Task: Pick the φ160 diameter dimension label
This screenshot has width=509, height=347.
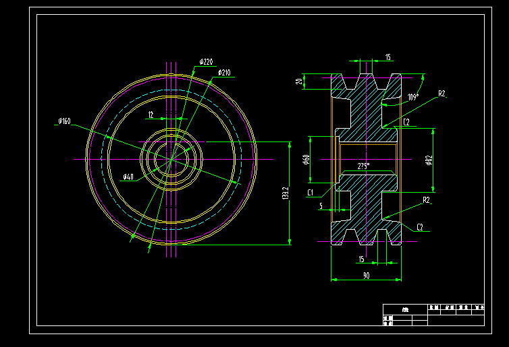Action: point(64,121)
